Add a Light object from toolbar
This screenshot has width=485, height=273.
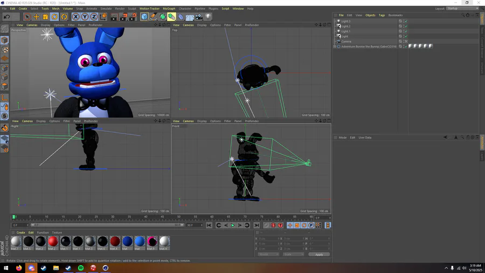(x=208, y=17)
